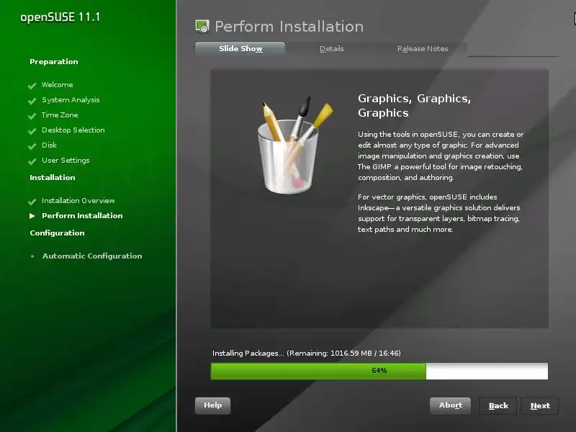Select the Welcome step label

(58, 85)
